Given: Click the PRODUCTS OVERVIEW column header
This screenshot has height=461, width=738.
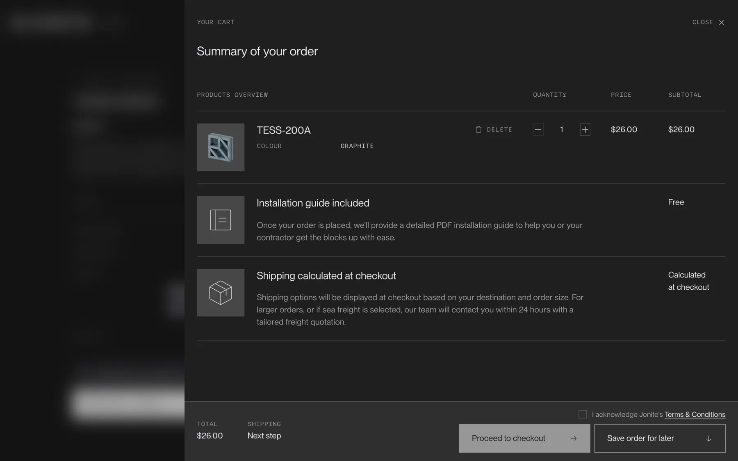Looking at the screenshot, I should pos(232,95).
